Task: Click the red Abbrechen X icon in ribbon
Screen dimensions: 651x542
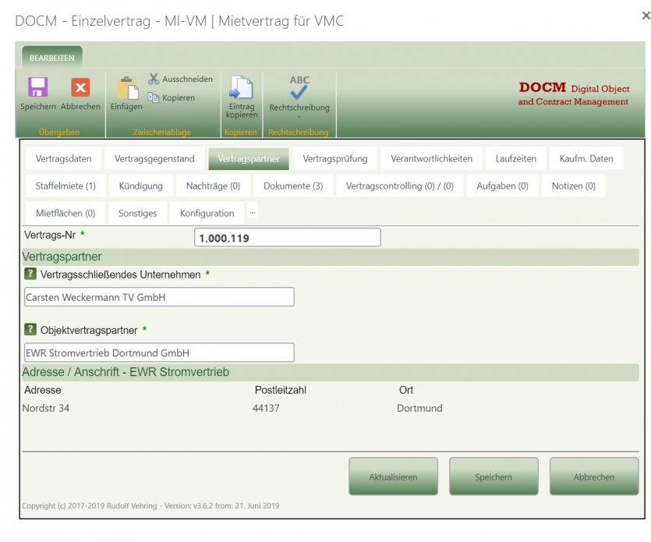Action: [80, 87]
